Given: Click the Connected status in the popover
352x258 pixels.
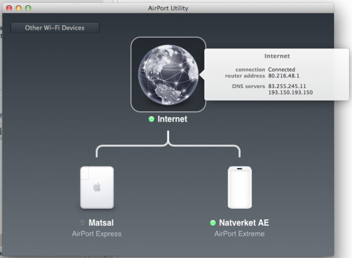Looking at the screenshot, I should tap(282, 69).
